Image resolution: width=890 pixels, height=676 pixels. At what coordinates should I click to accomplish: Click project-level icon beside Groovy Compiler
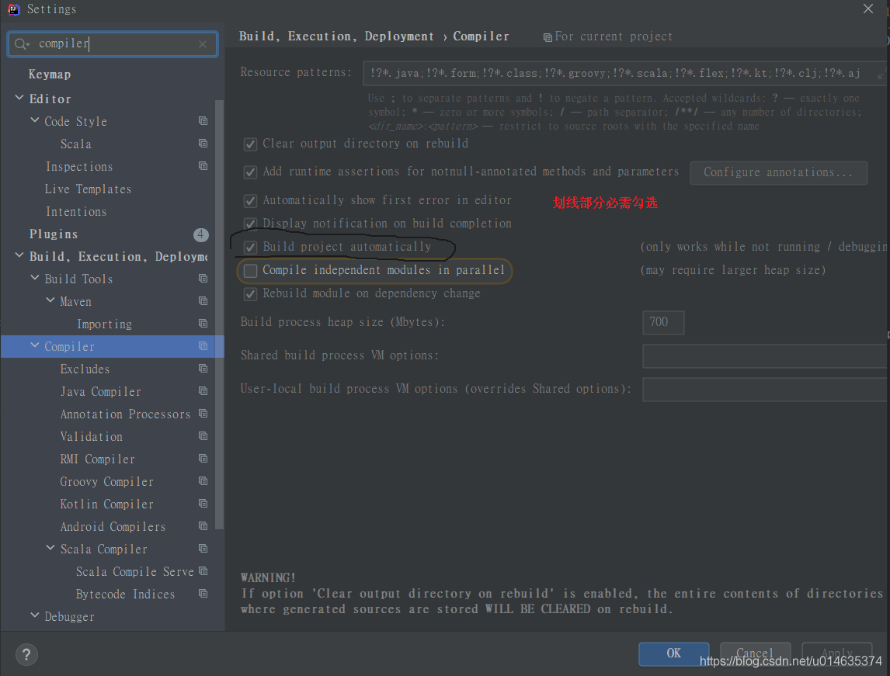point(203,481)
